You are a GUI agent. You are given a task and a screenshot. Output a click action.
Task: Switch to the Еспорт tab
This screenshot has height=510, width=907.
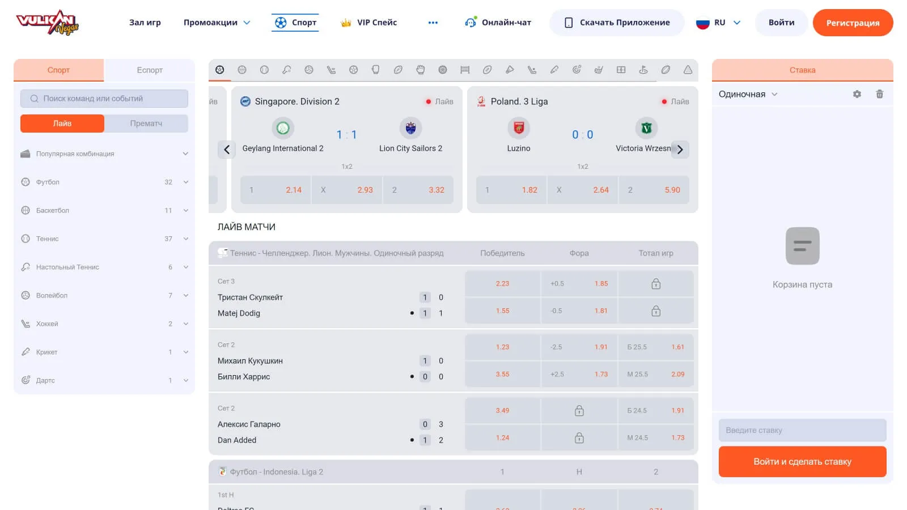(x=150, y=70)
